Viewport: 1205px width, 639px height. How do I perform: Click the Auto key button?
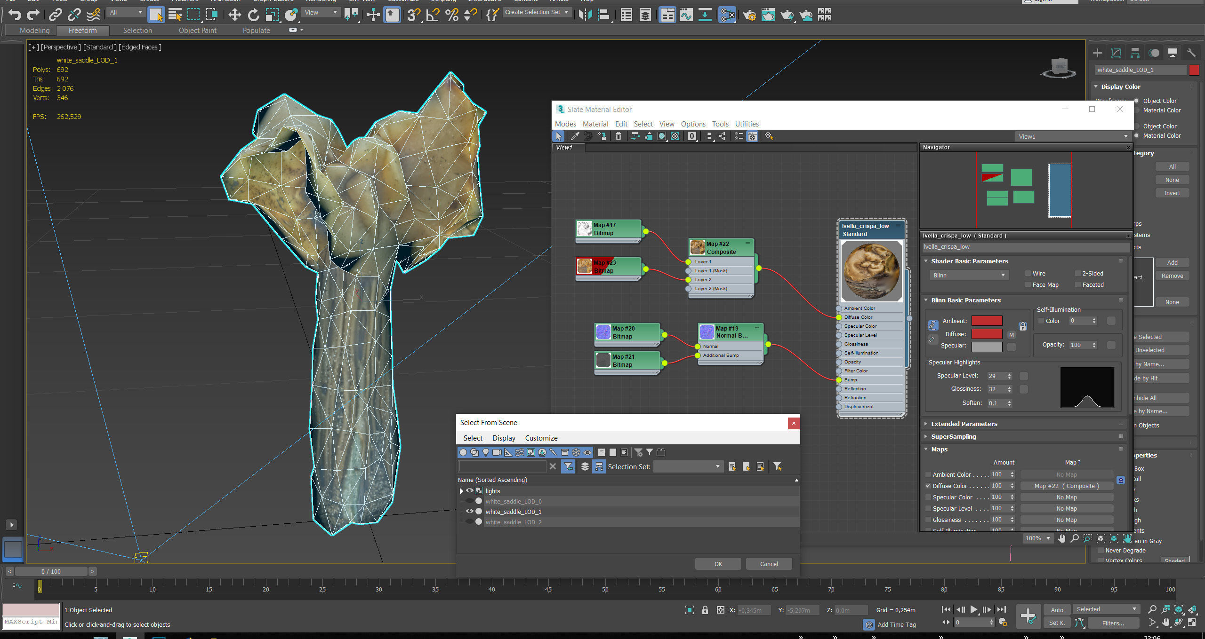1057,610
